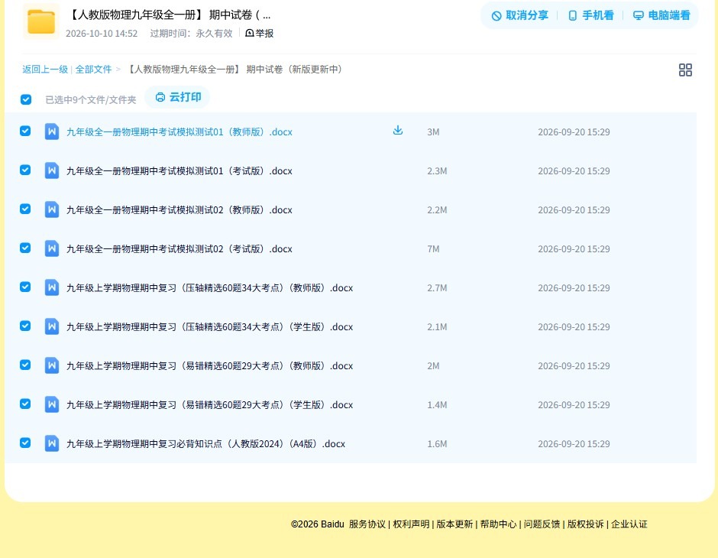Viewport: 718px width, 558px height.
Task: Uncheck 模拟测试02(教师版).docx checkbox
Action: (26, 209)
